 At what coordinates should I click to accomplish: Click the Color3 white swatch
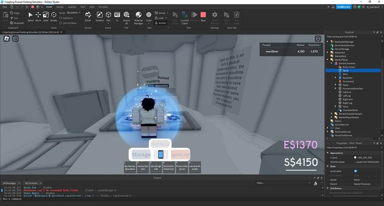tap(355, 158)
